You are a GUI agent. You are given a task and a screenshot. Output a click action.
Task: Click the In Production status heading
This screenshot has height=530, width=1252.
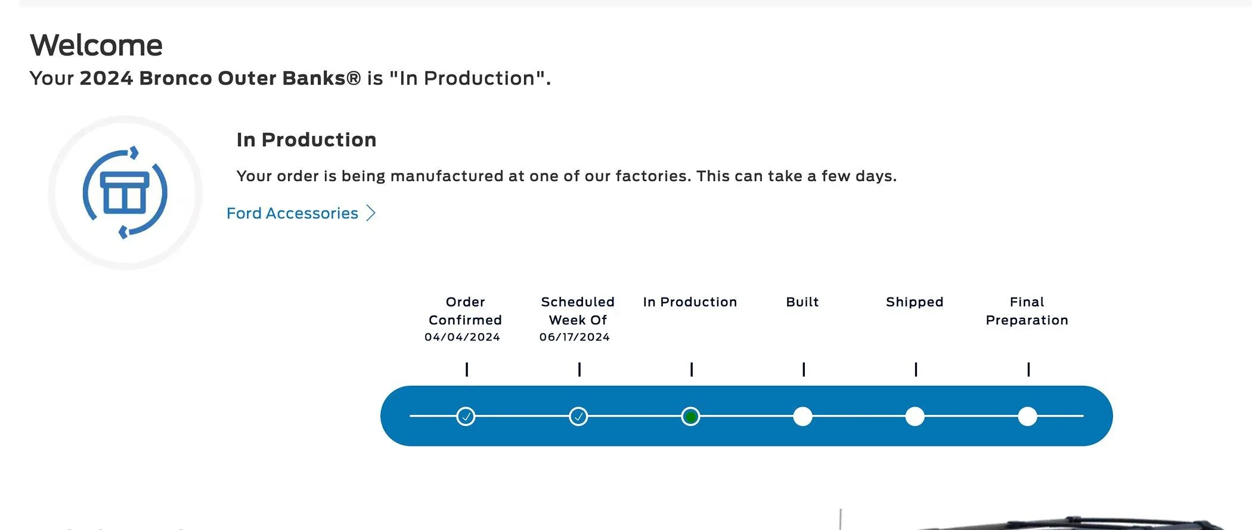(x=306, y=140)
